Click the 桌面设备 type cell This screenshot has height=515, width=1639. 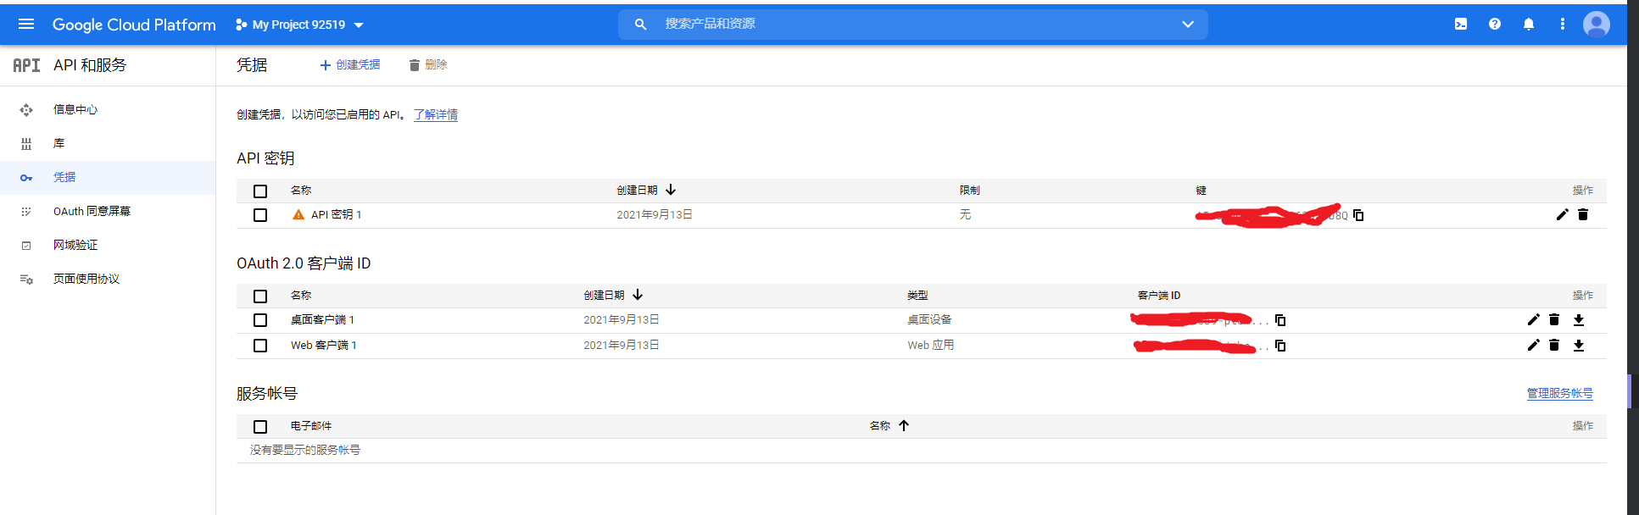coord(929,320)
